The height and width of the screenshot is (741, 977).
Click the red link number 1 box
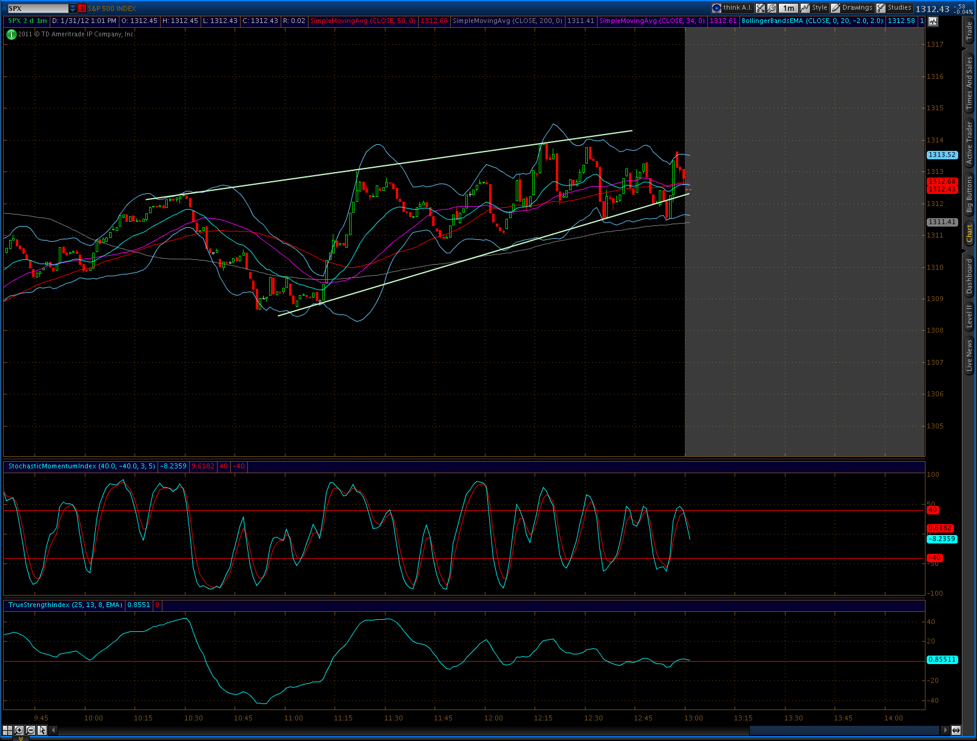(82, 8)
